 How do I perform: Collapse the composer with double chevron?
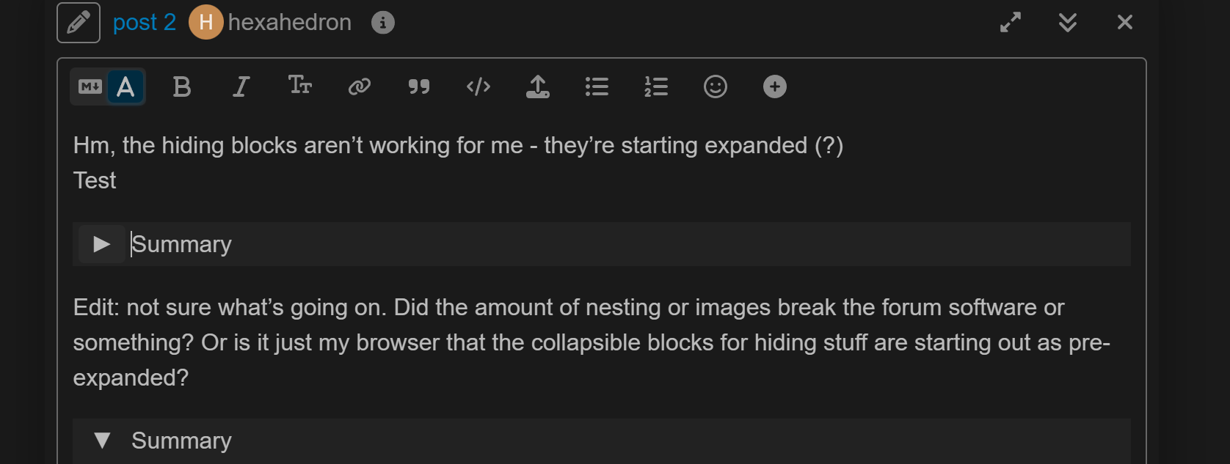point(1068,23)
